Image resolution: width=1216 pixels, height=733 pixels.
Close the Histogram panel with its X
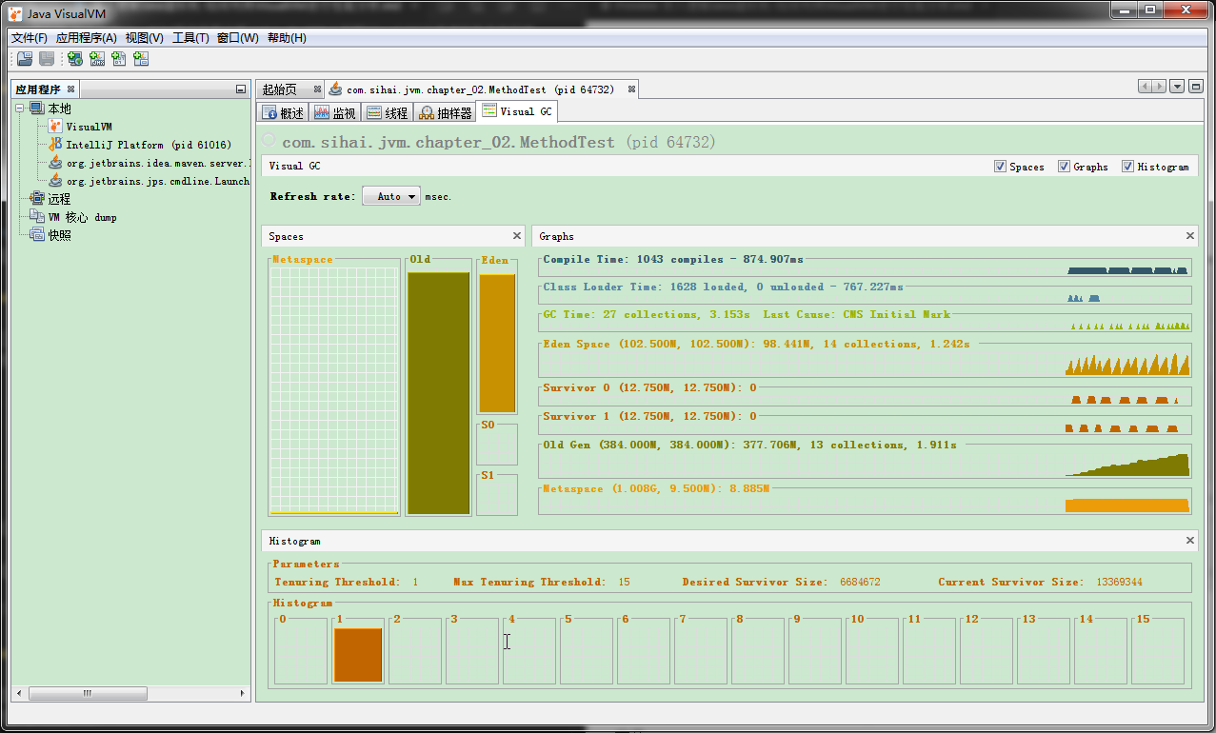(1190, 541)
